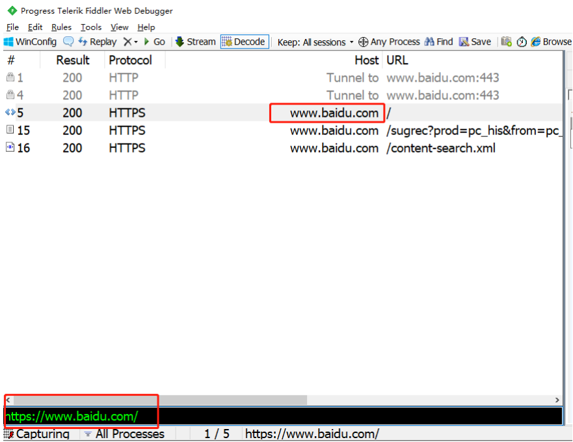Click host 'www.baidu.com' of session 16
573x442 pixels.
click(x=334, y=148)
